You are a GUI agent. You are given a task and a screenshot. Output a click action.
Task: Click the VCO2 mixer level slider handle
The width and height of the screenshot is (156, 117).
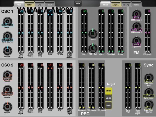101,51
